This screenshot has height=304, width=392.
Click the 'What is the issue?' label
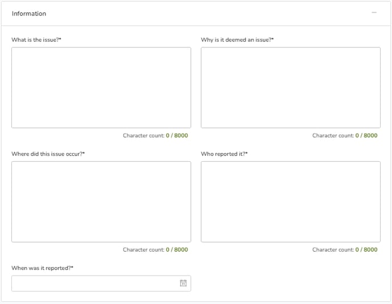pos(36,40)
